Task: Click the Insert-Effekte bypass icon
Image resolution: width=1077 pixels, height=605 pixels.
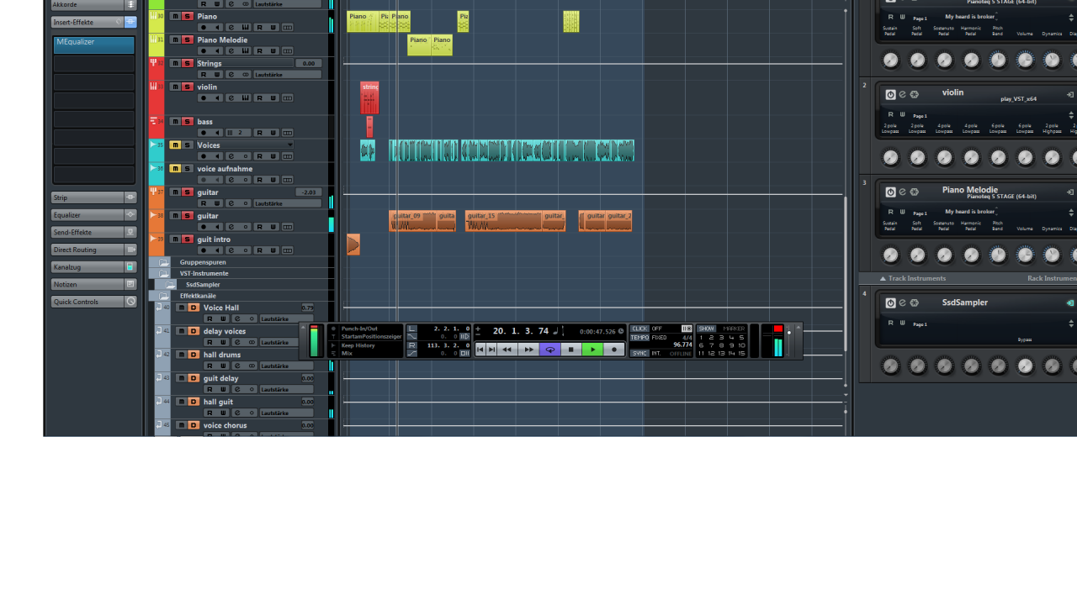Action: pyautogui.click(x=130, y=22)
